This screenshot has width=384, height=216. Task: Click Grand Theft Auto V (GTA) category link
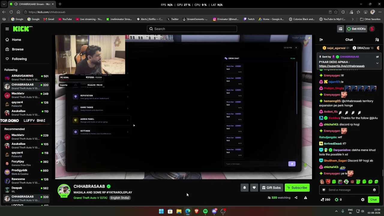(90, 198)
